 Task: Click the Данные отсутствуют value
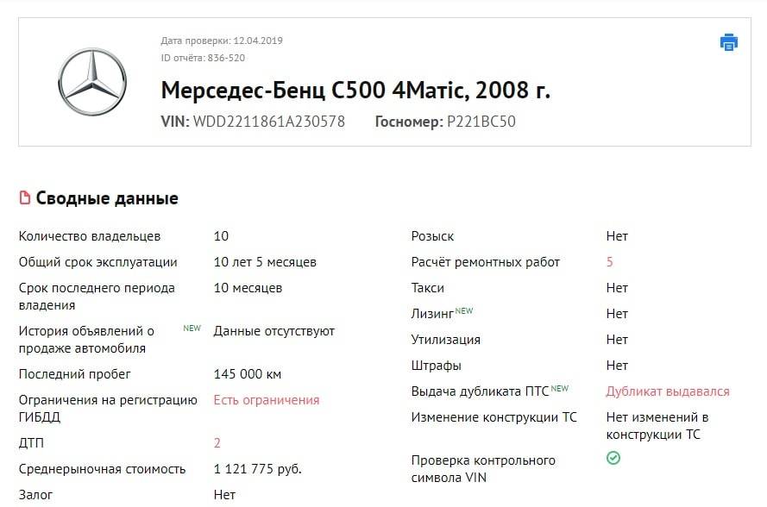[274, 331]
